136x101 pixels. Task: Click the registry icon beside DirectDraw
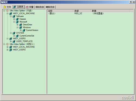21,25
